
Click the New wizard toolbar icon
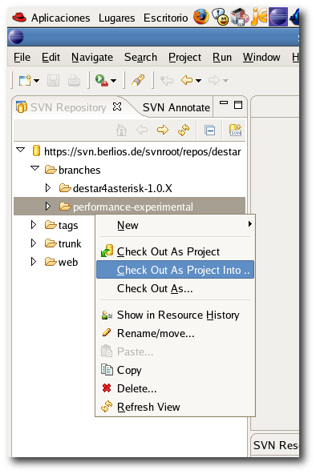(25, 80)
